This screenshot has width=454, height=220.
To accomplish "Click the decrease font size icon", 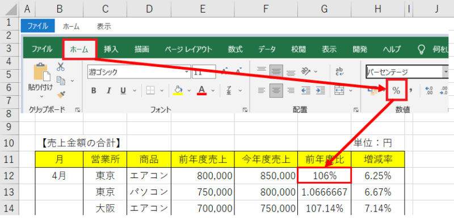I will tap(238, 71).
